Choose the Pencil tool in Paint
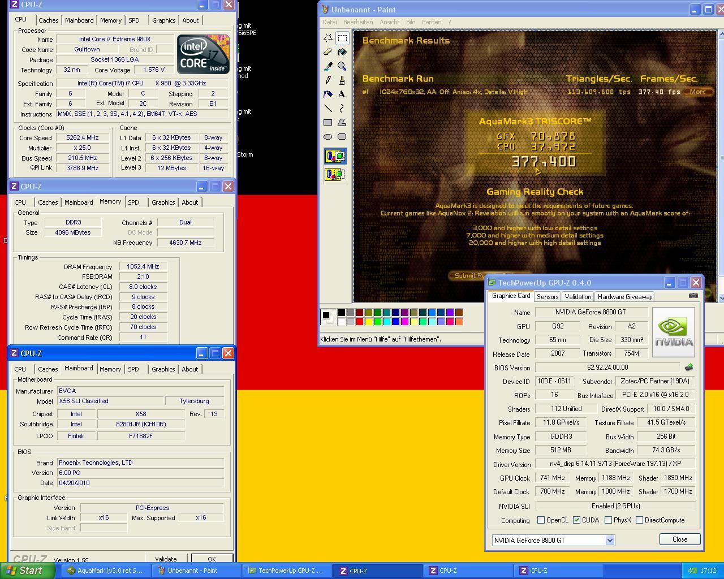The width and height of the screenshot is (724, 579). [328, 80]
